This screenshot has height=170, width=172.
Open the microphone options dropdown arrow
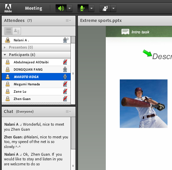(x=91, y=8)
